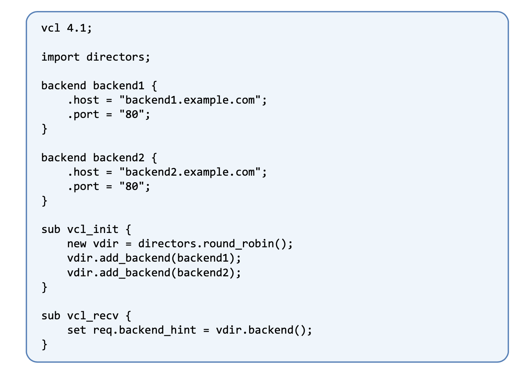Screen dimensions: 530x377
Task: Click the 'vdir.add_backend(backend1);' line
Action: click(x=154, y=258)
